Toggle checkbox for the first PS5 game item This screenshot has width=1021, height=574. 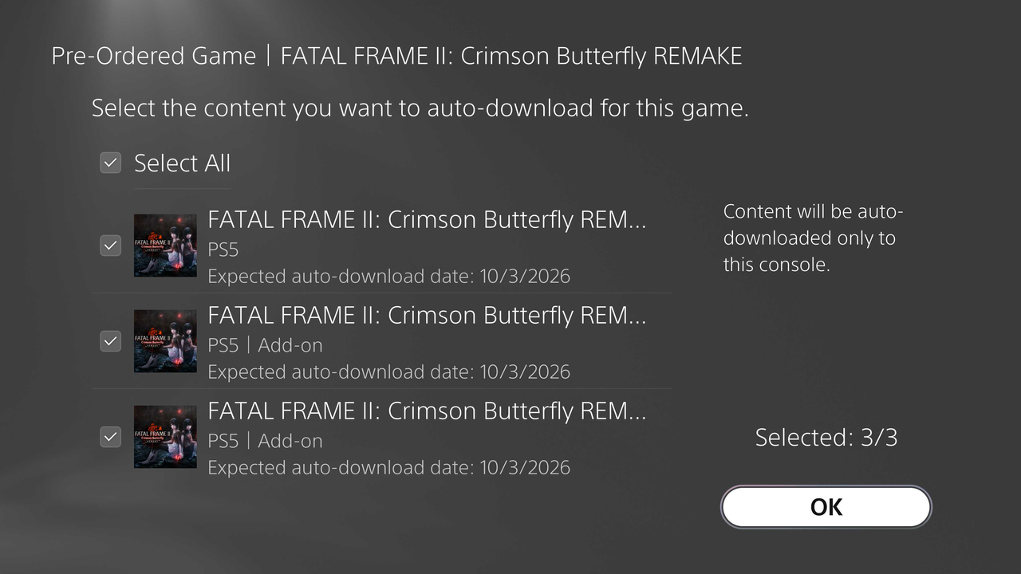coord(110,246)
